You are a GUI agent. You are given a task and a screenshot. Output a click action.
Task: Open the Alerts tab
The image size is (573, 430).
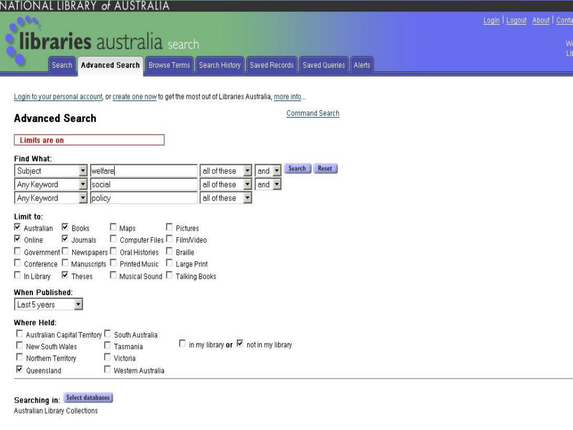[362, 65]
